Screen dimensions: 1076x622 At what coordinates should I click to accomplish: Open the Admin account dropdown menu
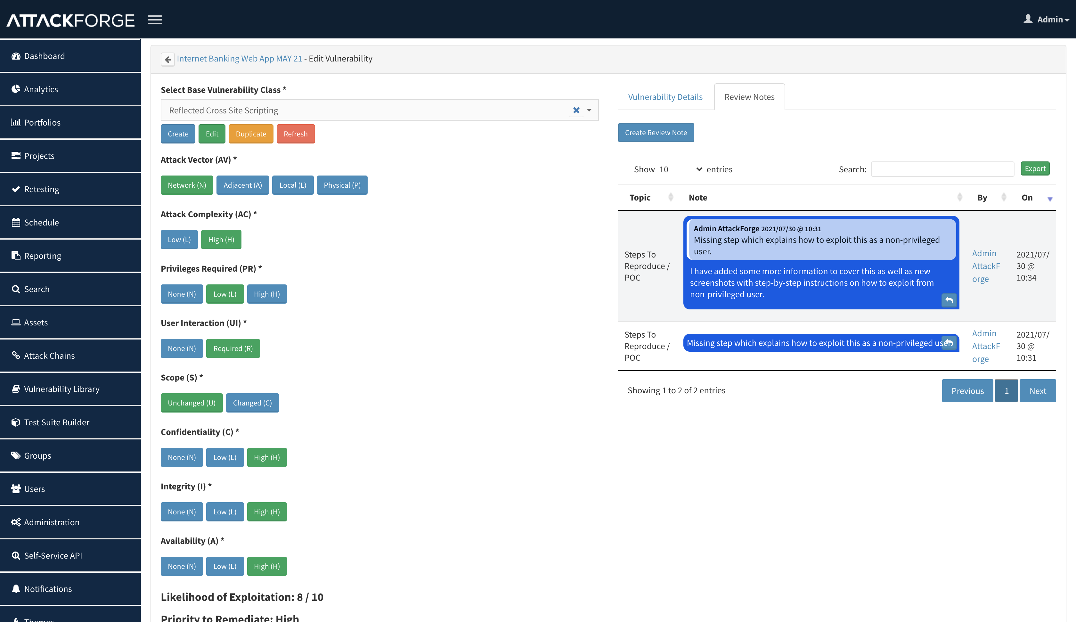tap(1053, 20)
